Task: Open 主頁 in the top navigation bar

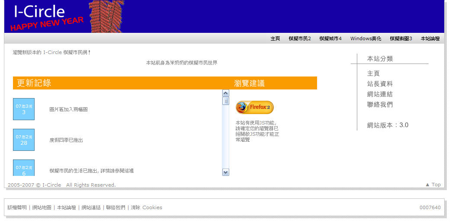Action: (275, 38)
